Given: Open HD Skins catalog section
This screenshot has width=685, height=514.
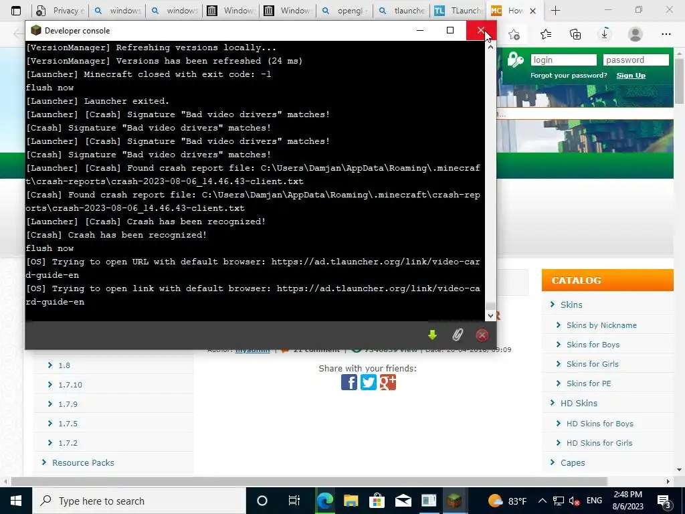Looking at the screenshot, I should (579, 403).
